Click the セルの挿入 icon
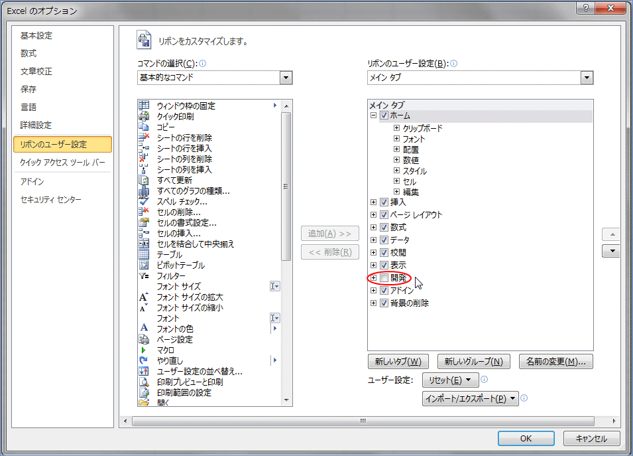This screenshot has height=456, width=633. pyautogui.click(x=144, y=233)
